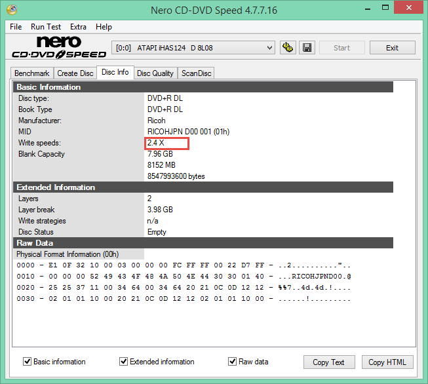Click the Manufacturer value Ricoh
The image size is (428, 384).
(157, 121)
